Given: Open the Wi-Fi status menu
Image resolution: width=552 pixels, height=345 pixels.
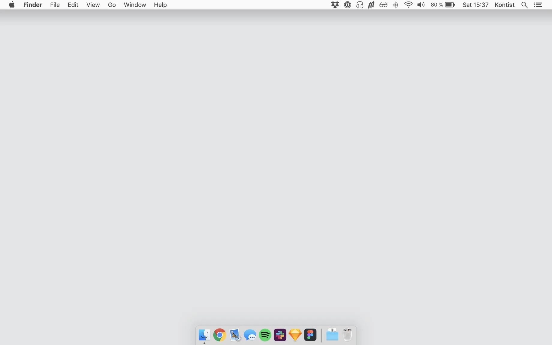Looking at the screenshot, I should 408,5.
